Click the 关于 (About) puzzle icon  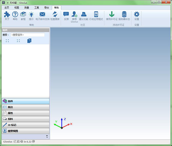click(7, 14)
